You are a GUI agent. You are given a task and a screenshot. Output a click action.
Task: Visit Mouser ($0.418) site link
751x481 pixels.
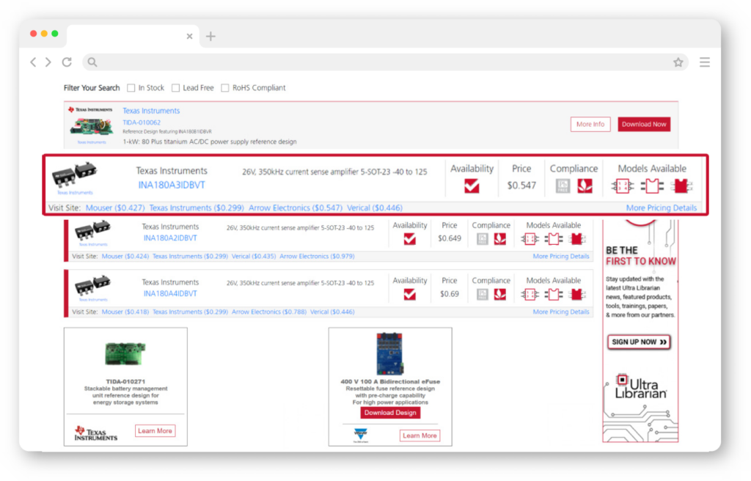point(125,312)
